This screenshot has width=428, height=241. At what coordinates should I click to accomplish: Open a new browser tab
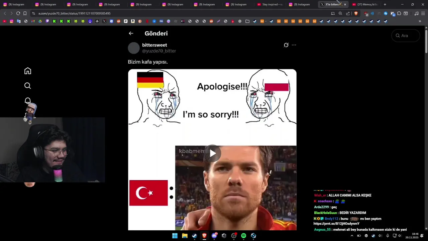pos(385,4)
